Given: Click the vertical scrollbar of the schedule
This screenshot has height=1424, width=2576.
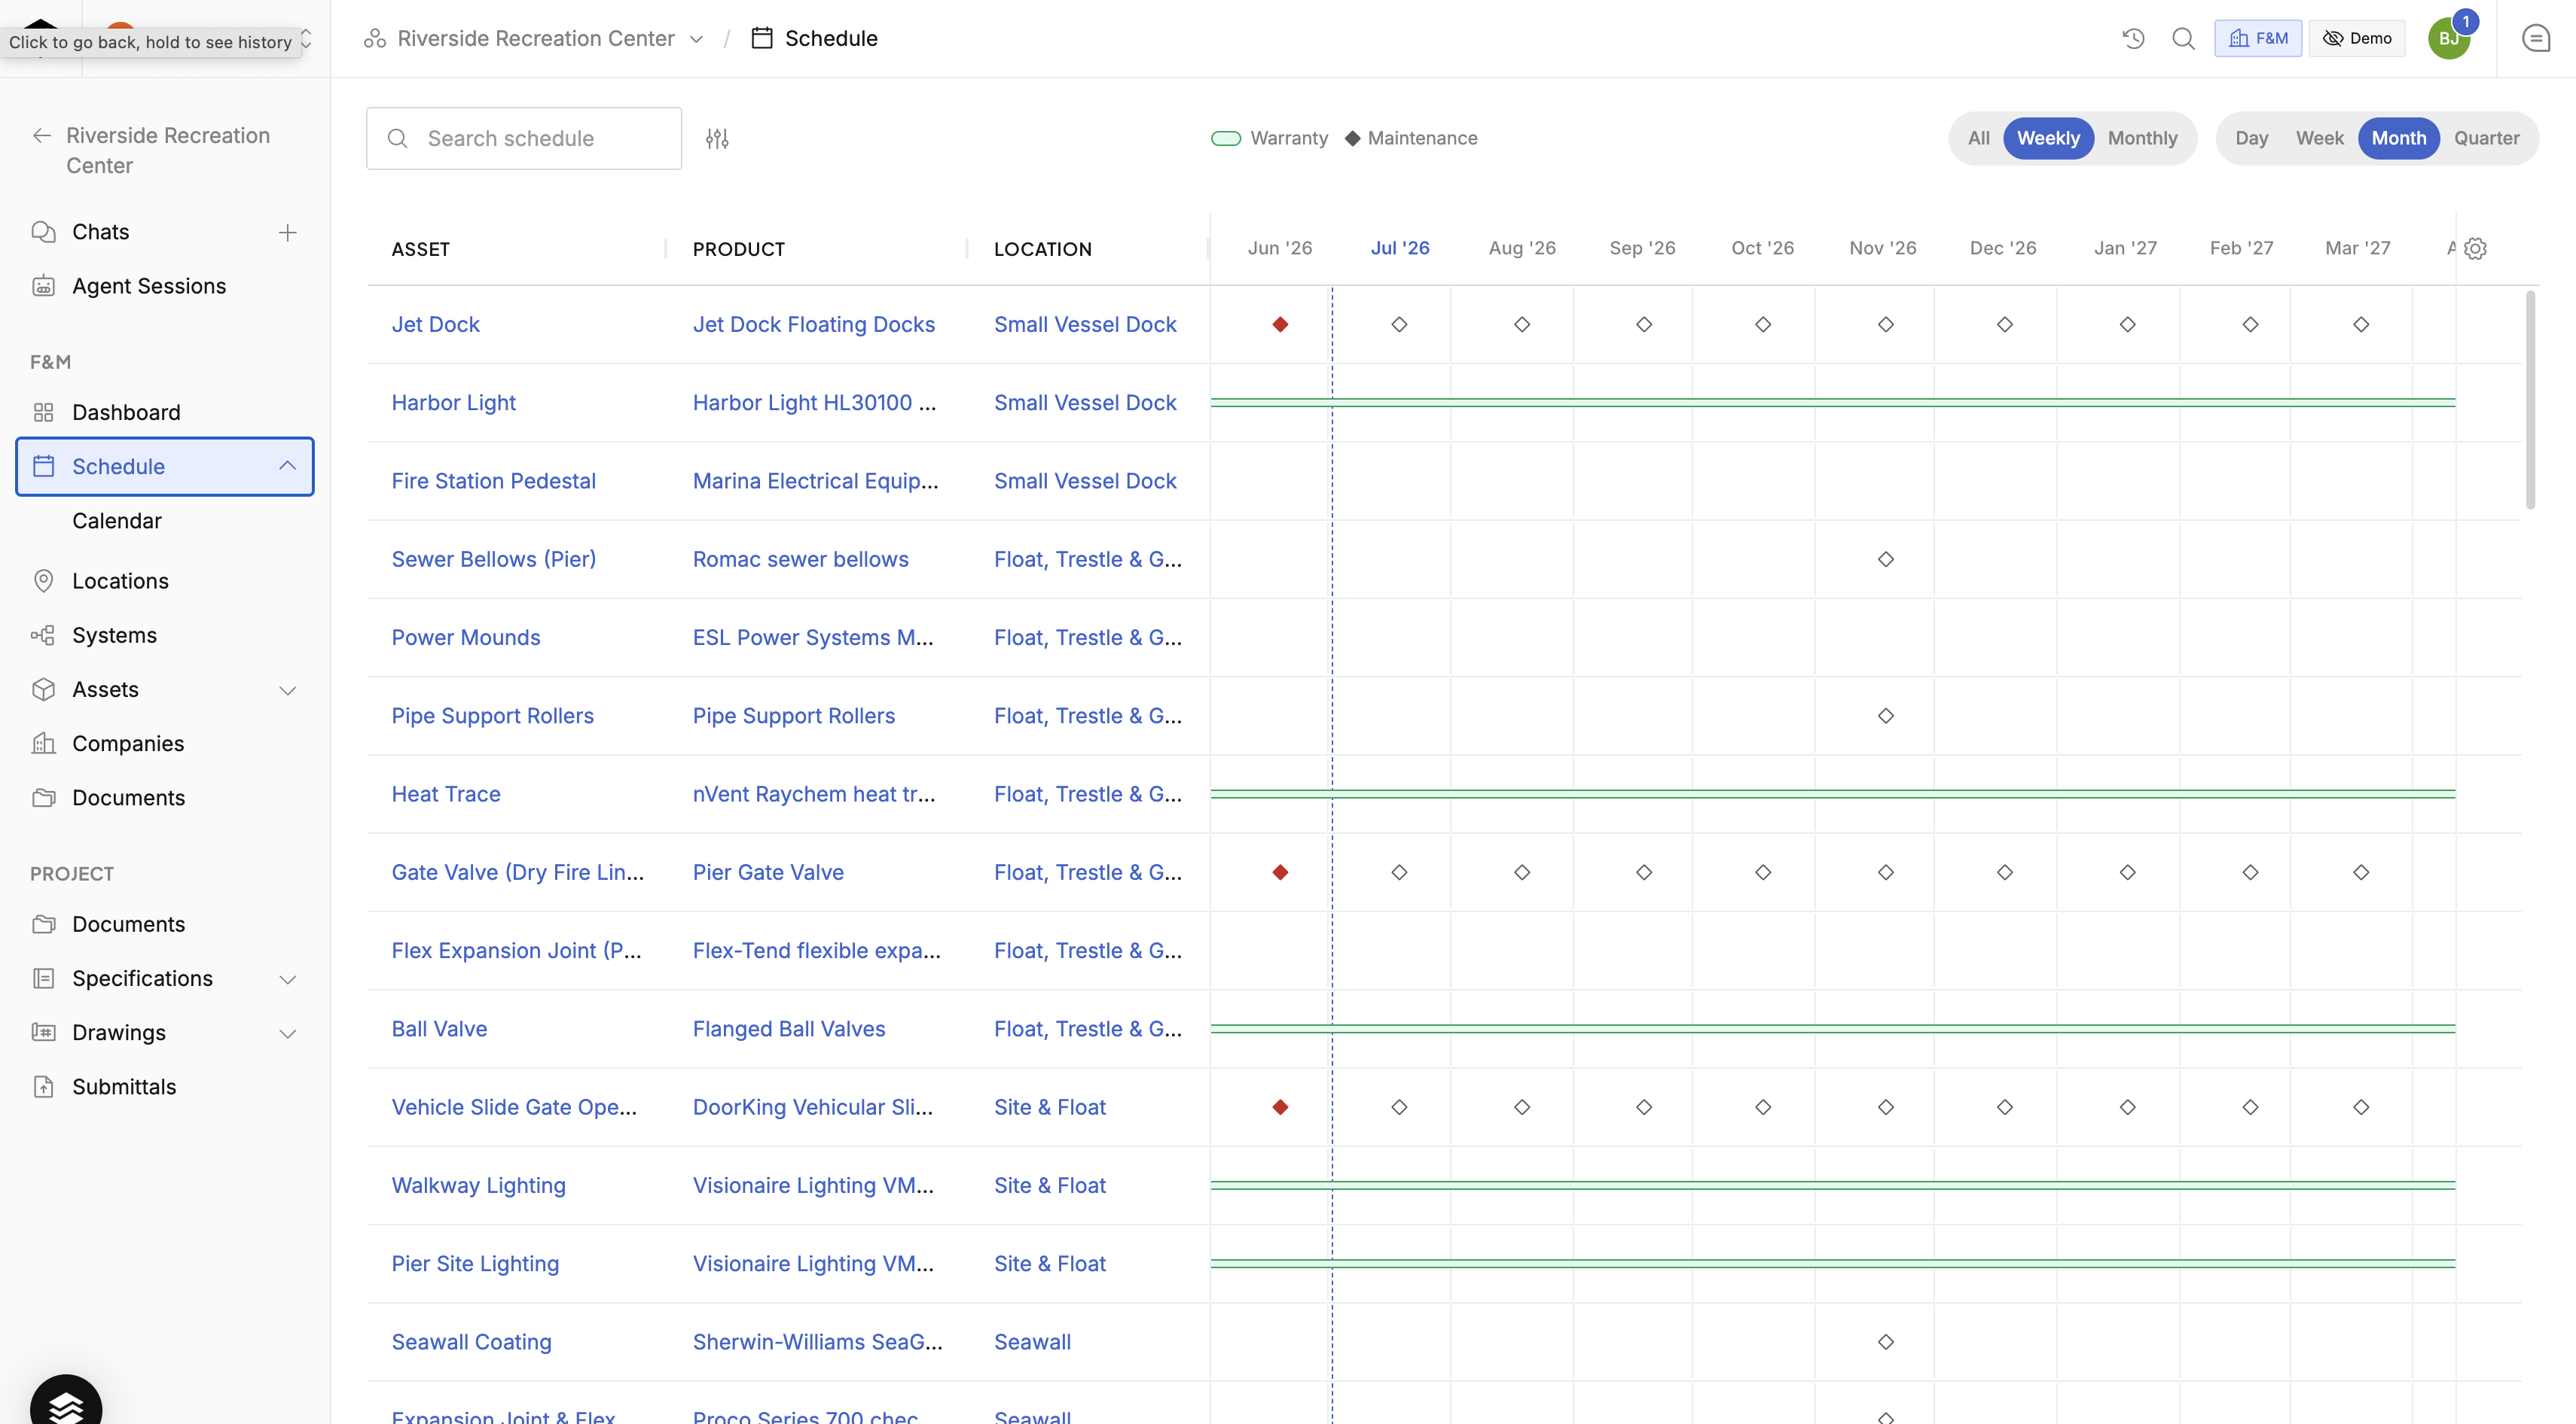Looking at the screenshot, I should (x=2530, y=400).
